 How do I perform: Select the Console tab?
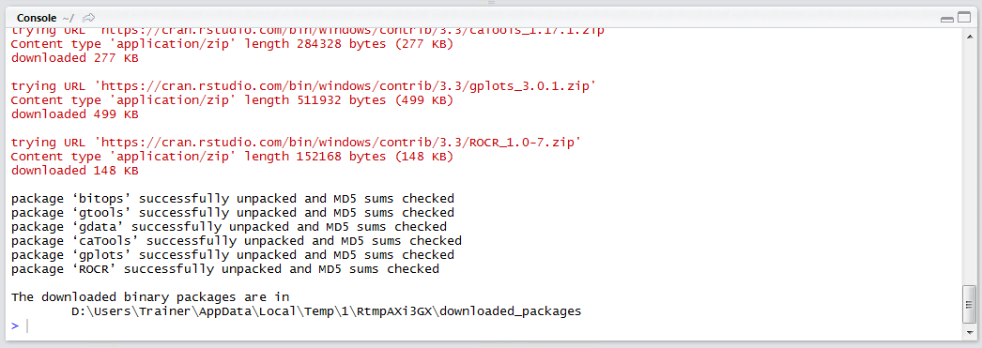[37, 18]
